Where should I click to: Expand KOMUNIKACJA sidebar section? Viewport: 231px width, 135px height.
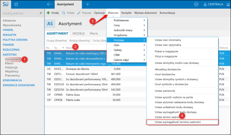coord(12,80)
